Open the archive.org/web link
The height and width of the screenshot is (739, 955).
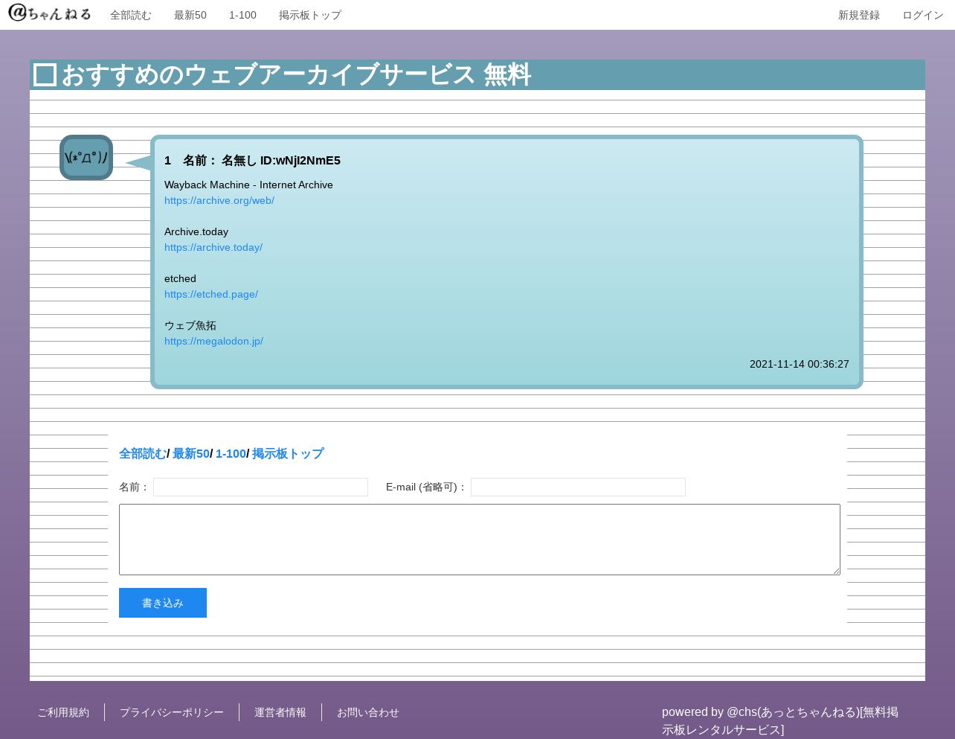tap(219, 200)
